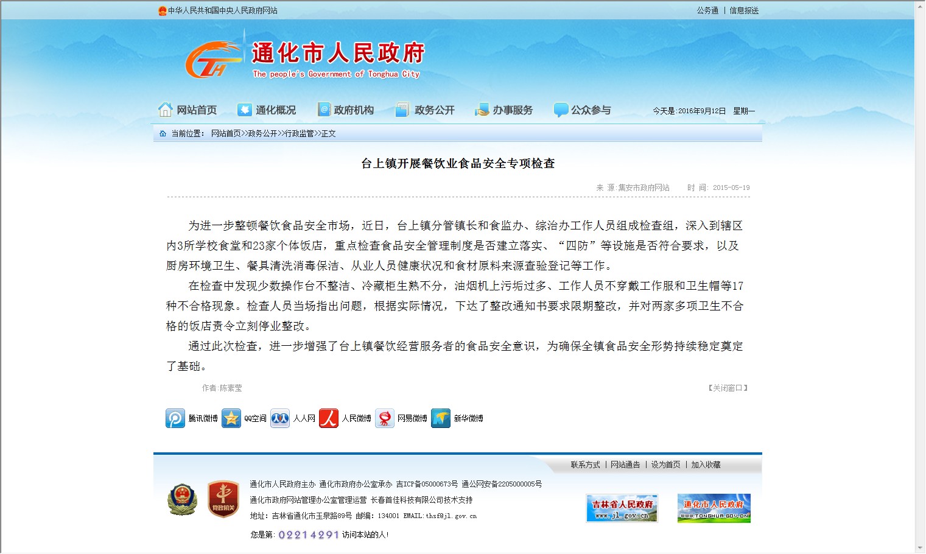
Task: Click the red 党政机关 shield icon
Action: point(223,499)
